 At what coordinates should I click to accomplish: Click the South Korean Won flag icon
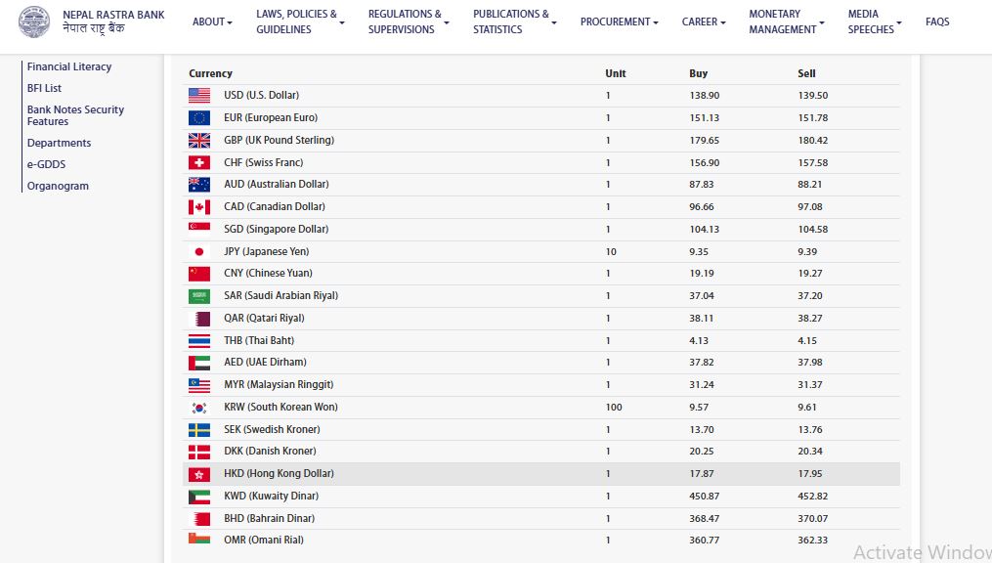[199, 408]
